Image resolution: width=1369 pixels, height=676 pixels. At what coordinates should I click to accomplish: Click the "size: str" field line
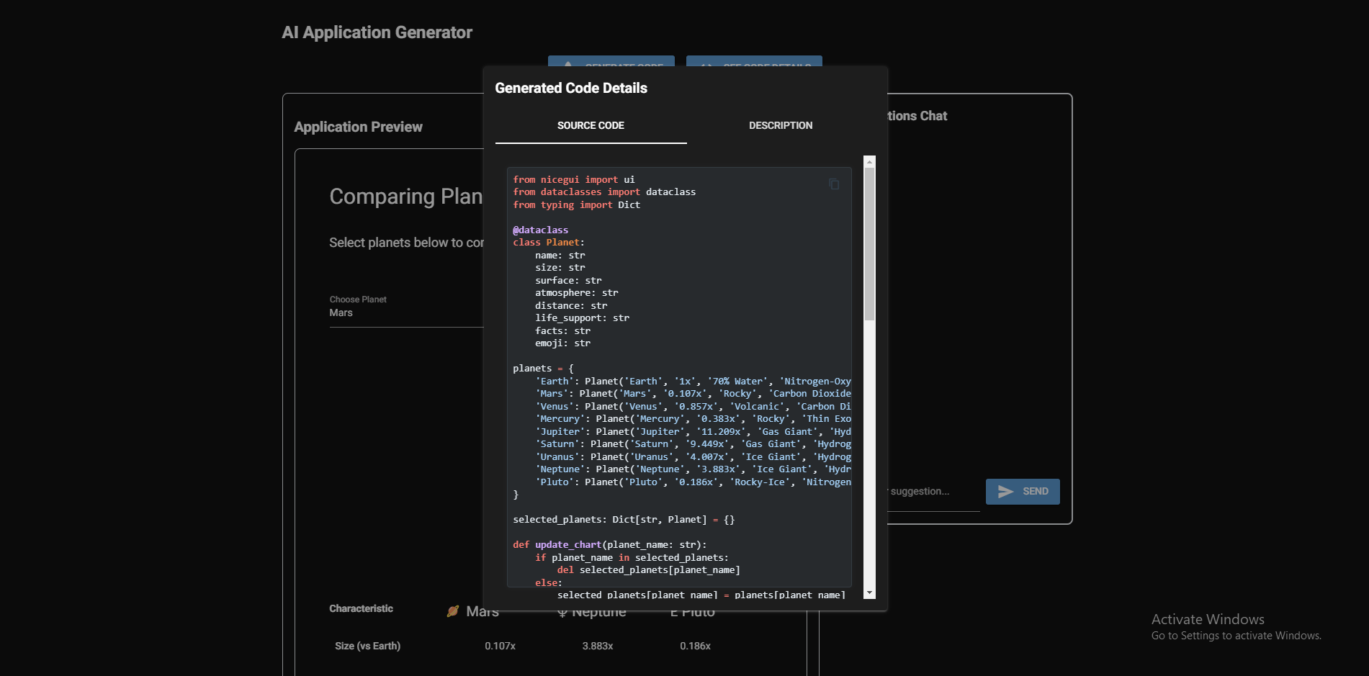560,268
